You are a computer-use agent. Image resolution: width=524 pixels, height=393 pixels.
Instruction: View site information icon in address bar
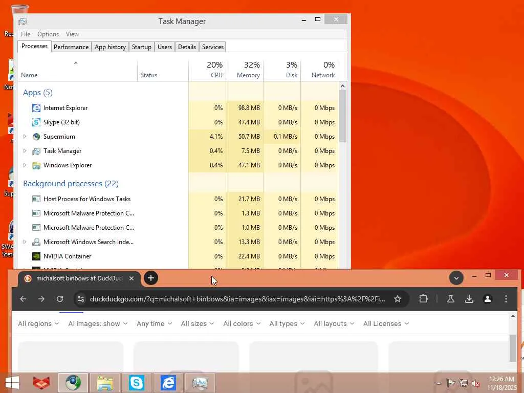click(x=81, y=299)
